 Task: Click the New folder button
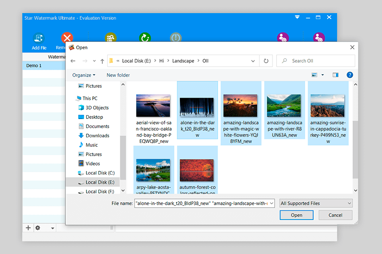pyautogui.click(x=118, y=75)
